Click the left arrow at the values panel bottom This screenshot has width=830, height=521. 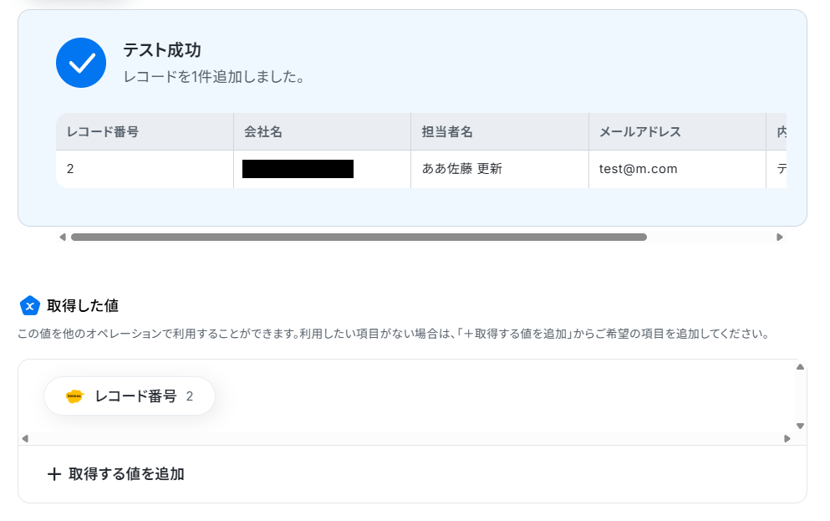[x=25, y=438]
